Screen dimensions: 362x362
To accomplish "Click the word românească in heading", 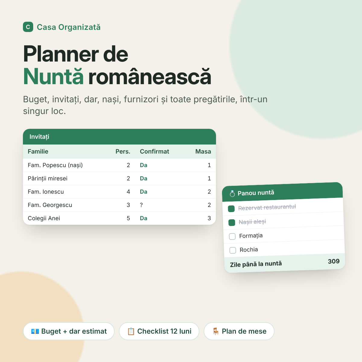I will pyautogui.click(x=150, y=76).
